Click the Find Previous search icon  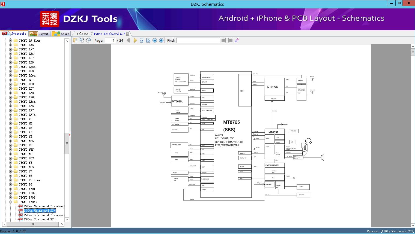223,40
